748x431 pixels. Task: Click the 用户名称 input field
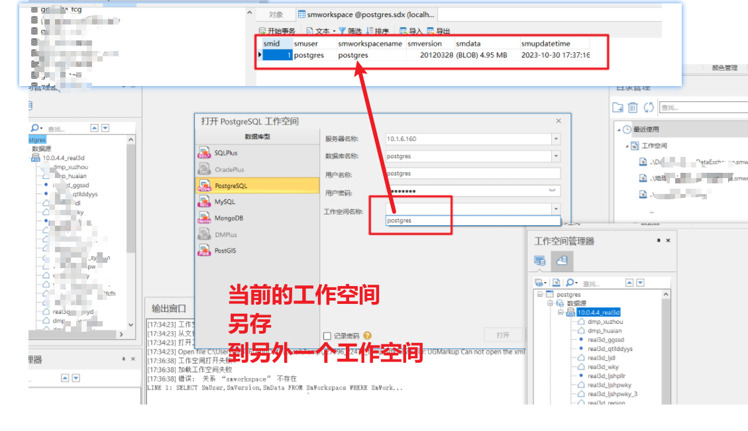coord(472,173)
